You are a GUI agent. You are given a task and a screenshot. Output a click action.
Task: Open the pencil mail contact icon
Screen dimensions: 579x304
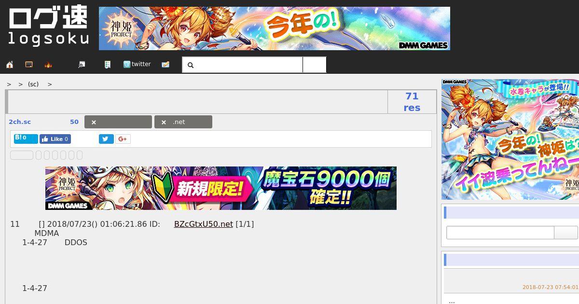coord(165,65)
